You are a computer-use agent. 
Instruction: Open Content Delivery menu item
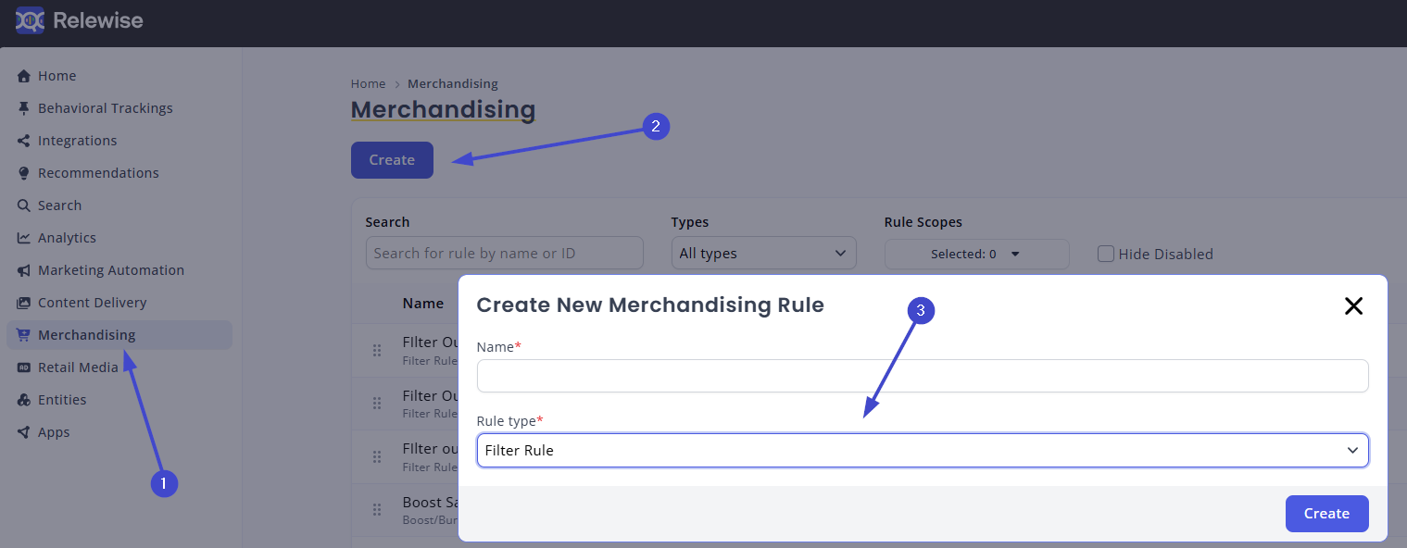point(119,303)
